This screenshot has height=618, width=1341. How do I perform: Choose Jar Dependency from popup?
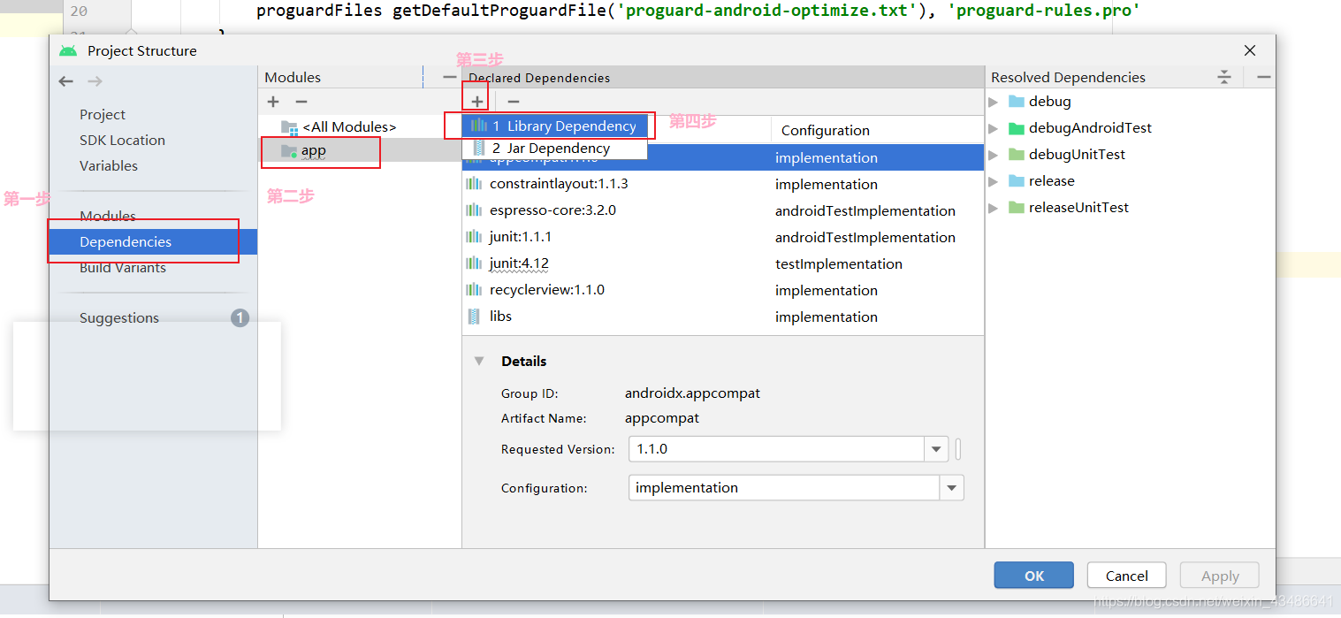pyautogui.click(x=554, y=149)
